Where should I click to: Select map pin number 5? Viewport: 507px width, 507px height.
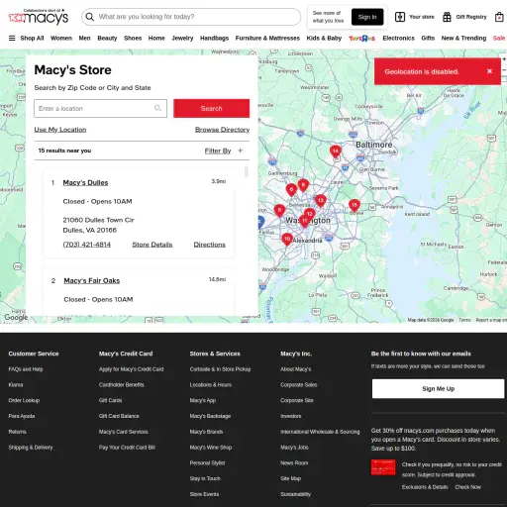coord(279,210)
